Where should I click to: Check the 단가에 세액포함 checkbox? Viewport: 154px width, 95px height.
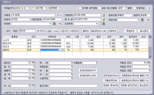pyautogui.click(x=80, y=8)
